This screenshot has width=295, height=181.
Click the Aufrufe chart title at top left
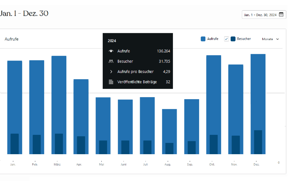(12, 39)
